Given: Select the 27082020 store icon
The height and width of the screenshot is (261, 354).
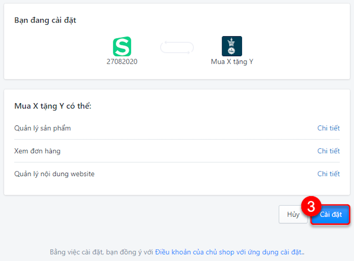Looking at the screenshot, I should pyautogui.click(x=123, y=45).
